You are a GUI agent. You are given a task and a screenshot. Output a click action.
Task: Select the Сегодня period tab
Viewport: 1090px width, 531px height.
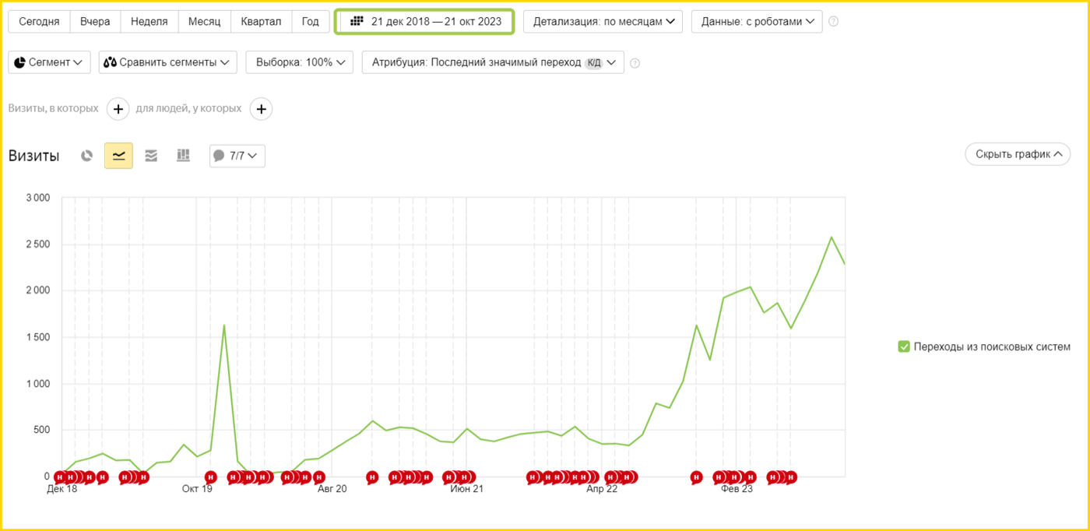(39, 22)
